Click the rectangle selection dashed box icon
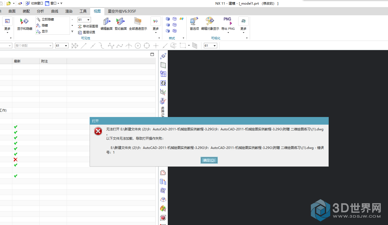 (x=183, y=46)
